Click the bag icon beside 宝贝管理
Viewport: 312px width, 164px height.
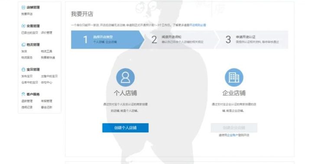point(23,69)
